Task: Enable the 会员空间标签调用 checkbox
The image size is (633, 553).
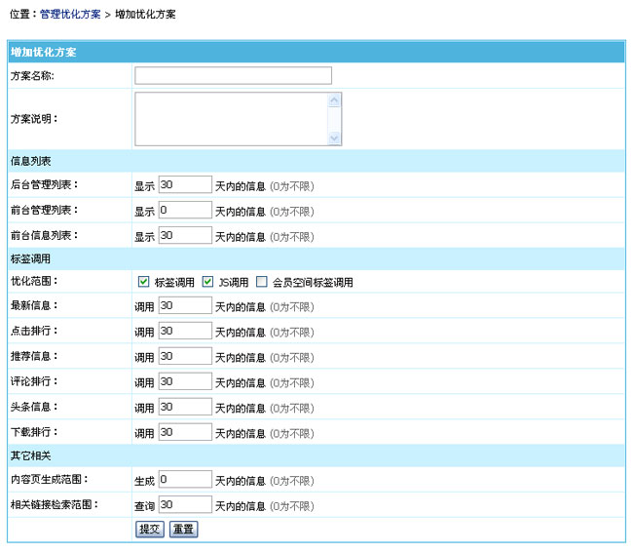Action: (x=262, y=282)
